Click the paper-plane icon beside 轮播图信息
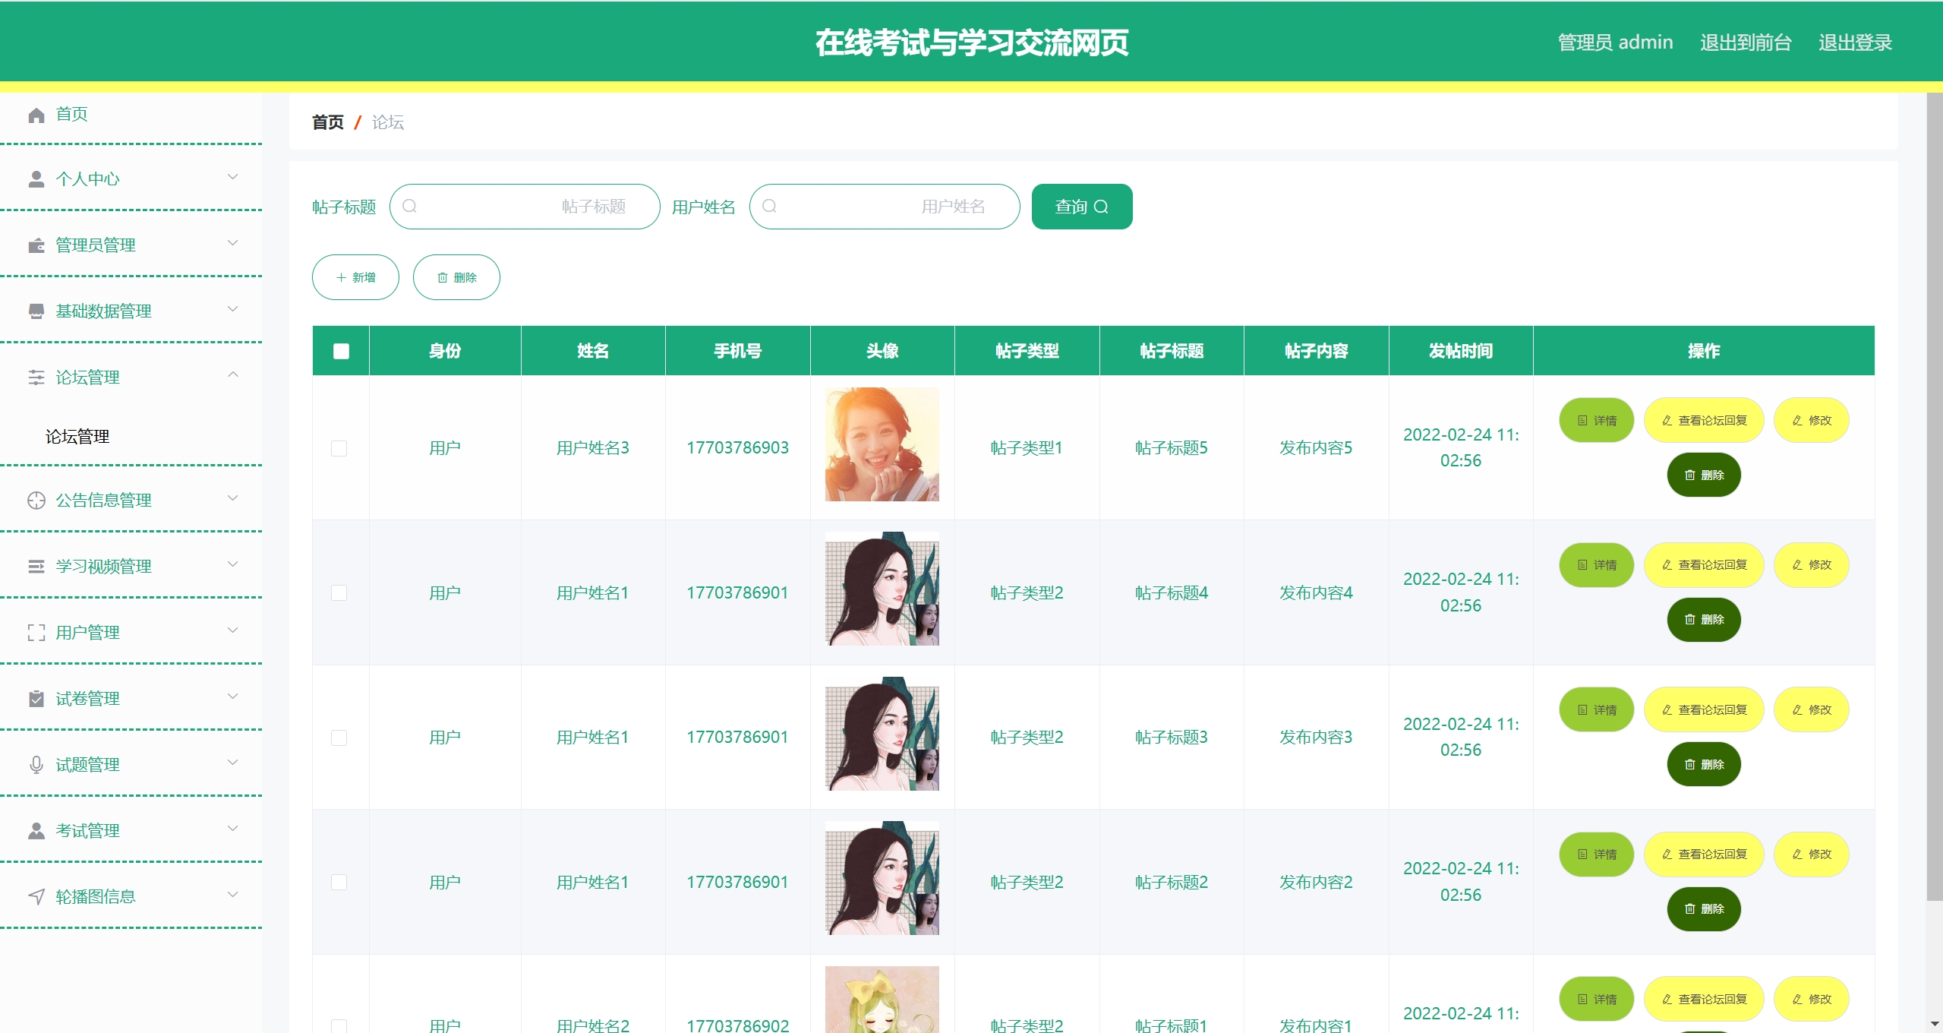 [36, 897]
